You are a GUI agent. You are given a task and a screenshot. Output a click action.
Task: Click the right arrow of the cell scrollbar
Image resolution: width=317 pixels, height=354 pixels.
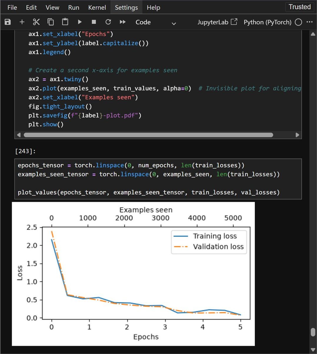pyautogui.click(x=297, y=135)
